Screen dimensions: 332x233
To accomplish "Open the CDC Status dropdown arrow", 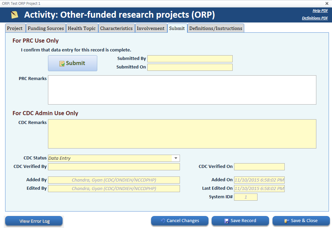I will tap(176, 158).
